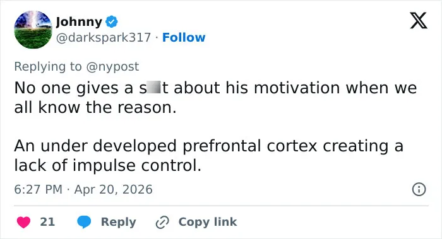Viewport: 442px width, 239px height.
Task: Follow the darkspark317 account
Action: [x=184, y=37]
